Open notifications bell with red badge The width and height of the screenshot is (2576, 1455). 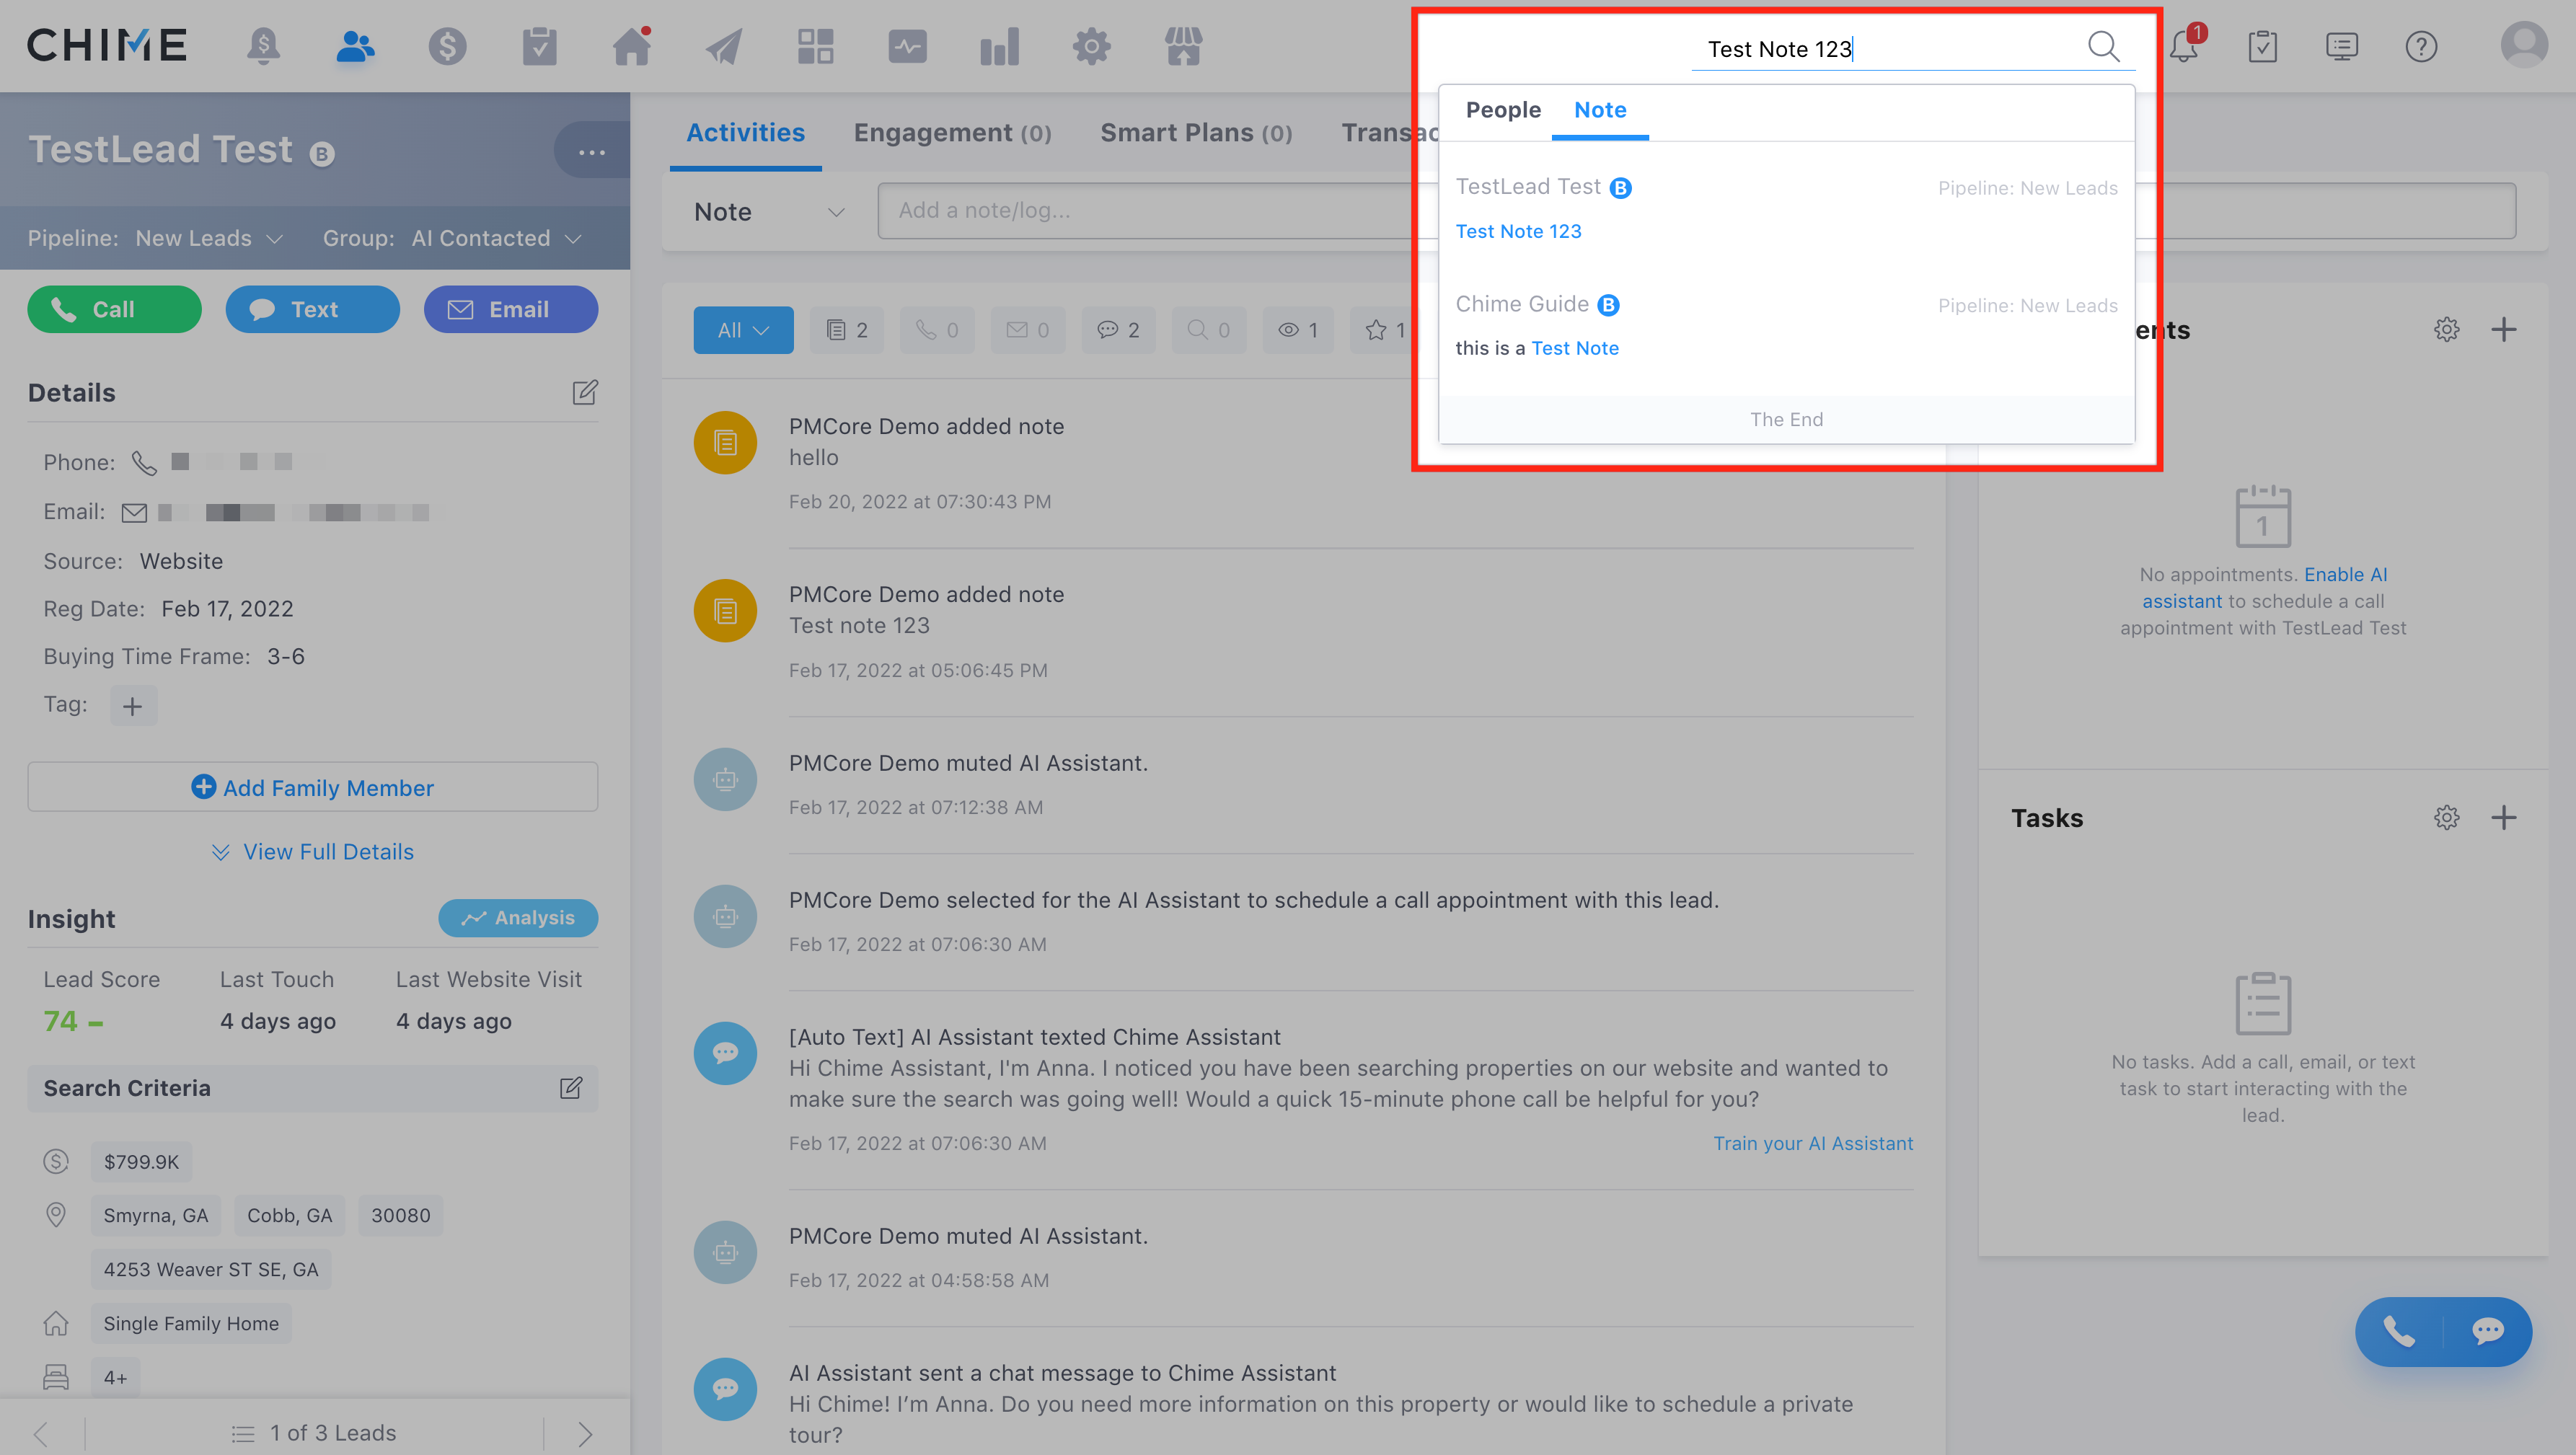[x=2185, y=46]
